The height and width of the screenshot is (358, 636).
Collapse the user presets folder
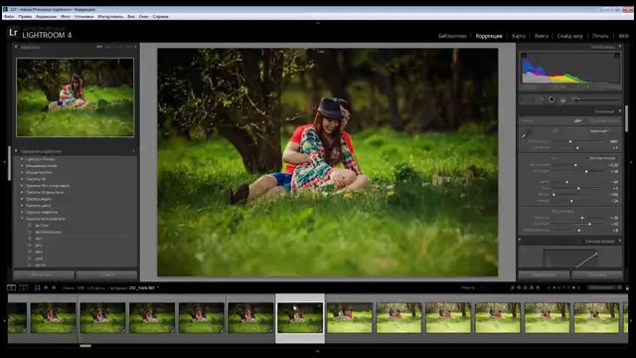pos(22,219)
